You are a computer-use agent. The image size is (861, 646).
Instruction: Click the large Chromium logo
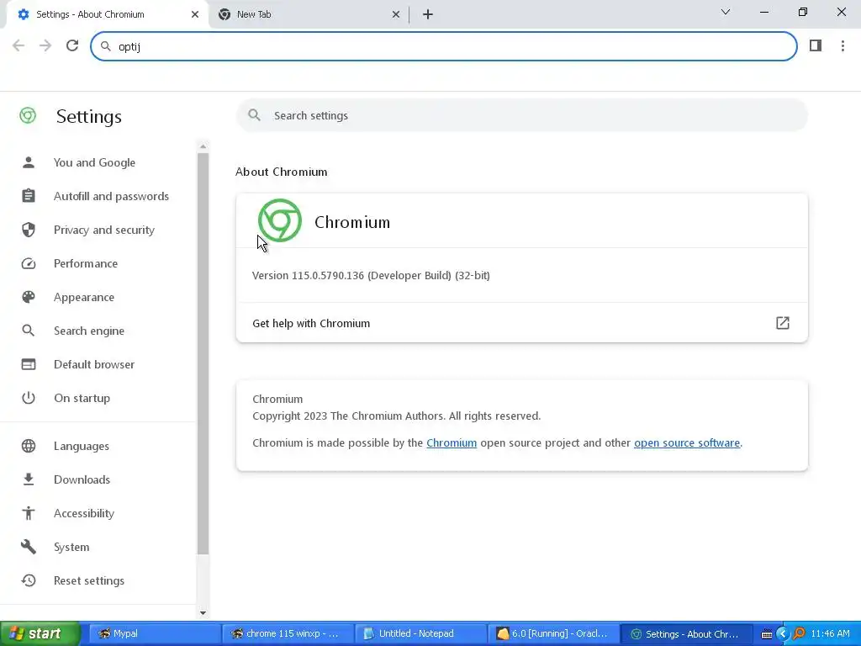[x=279, y=221]
